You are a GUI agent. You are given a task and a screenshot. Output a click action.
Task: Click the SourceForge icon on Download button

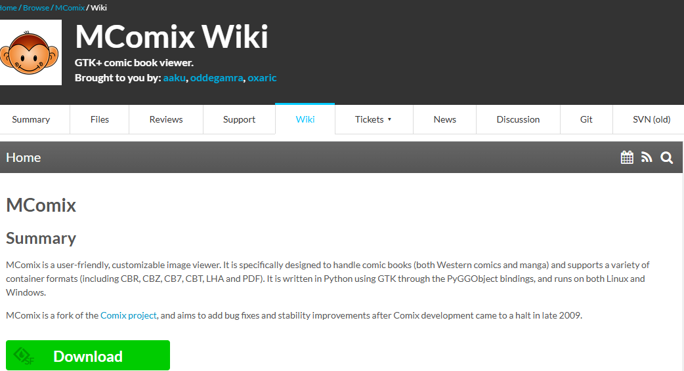[24, 356]
